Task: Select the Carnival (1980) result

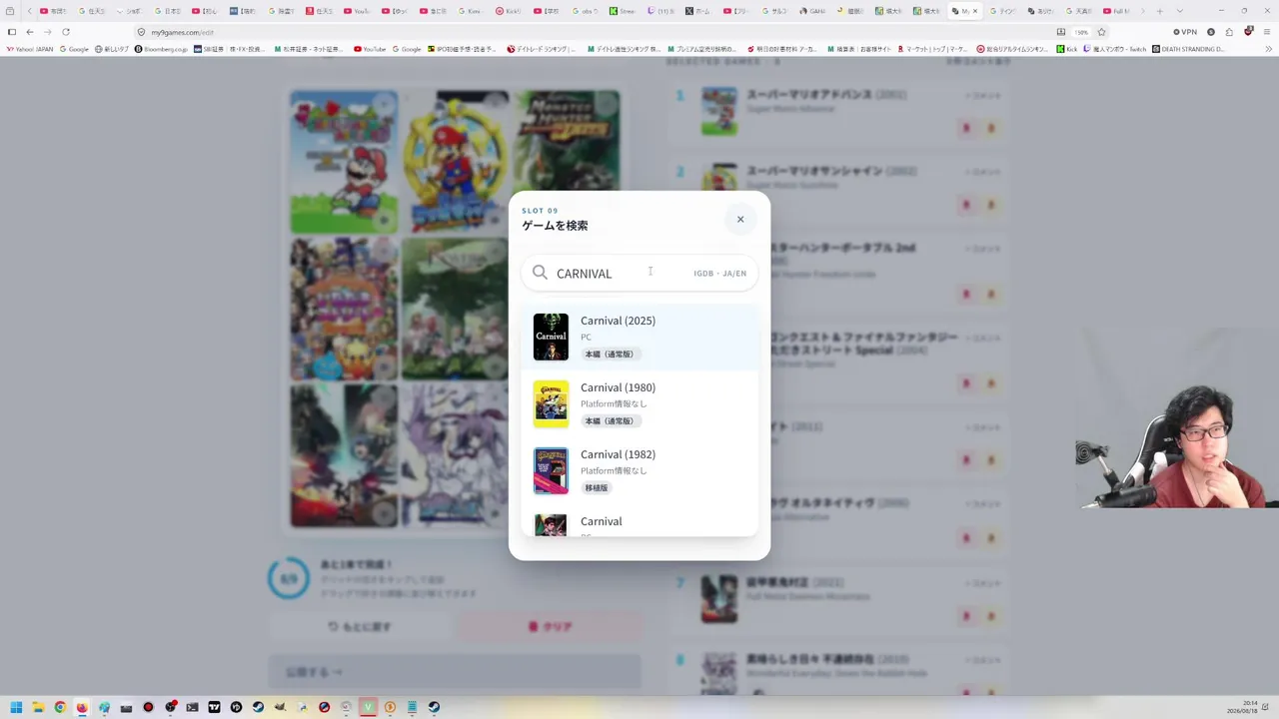Action: pyautogui.click(x=639, y=403)
